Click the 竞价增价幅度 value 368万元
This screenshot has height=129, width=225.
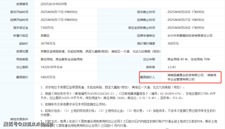click(173, 43)
